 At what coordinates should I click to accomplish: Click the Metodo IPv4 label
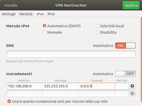pos(18,26)
